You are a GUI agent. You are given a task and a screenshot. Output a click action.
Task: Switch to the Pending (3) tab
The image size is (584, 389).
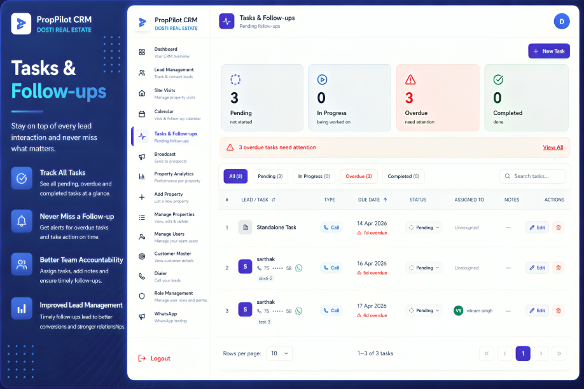tap(270, 176)
